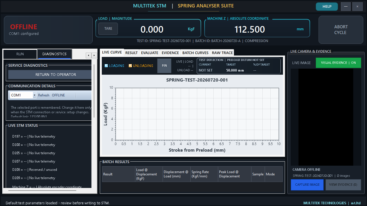
Task: Click Peak Load @ Displacement column header
Action: click(x=235, y=174)
